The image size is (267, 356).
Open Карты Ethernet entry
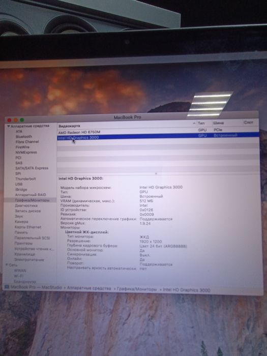click(x=28, y=227)
